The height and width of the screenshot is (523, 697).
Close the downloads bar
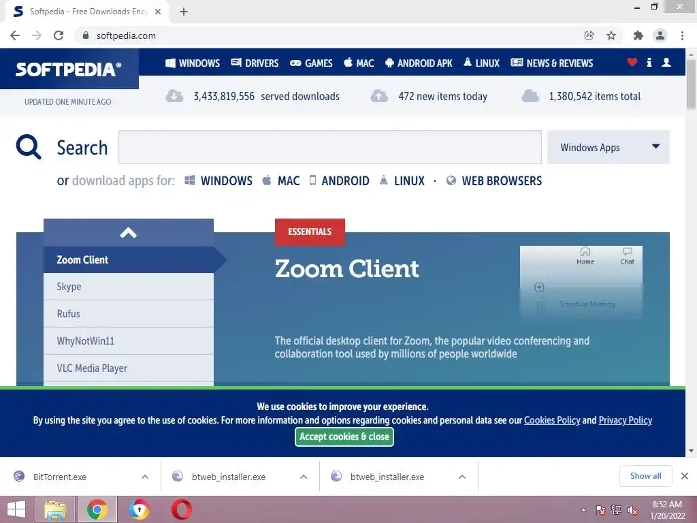click(685, 476)
